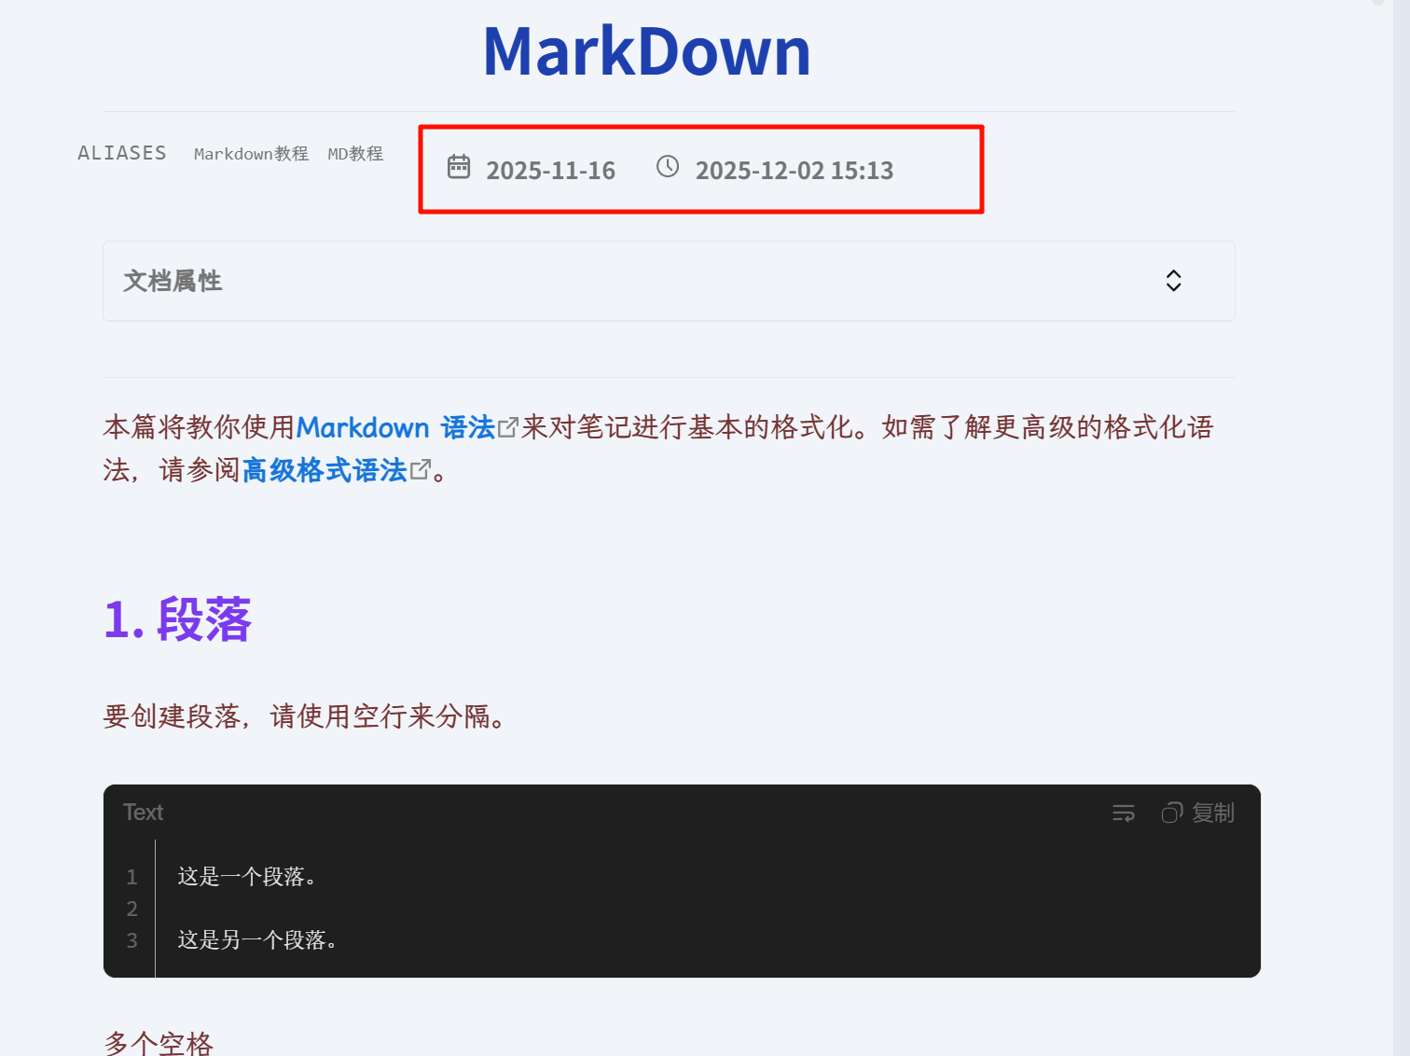Click line number 1 in code block
This screenshot has height=1056, width=1410.
[x=131, y=877]
